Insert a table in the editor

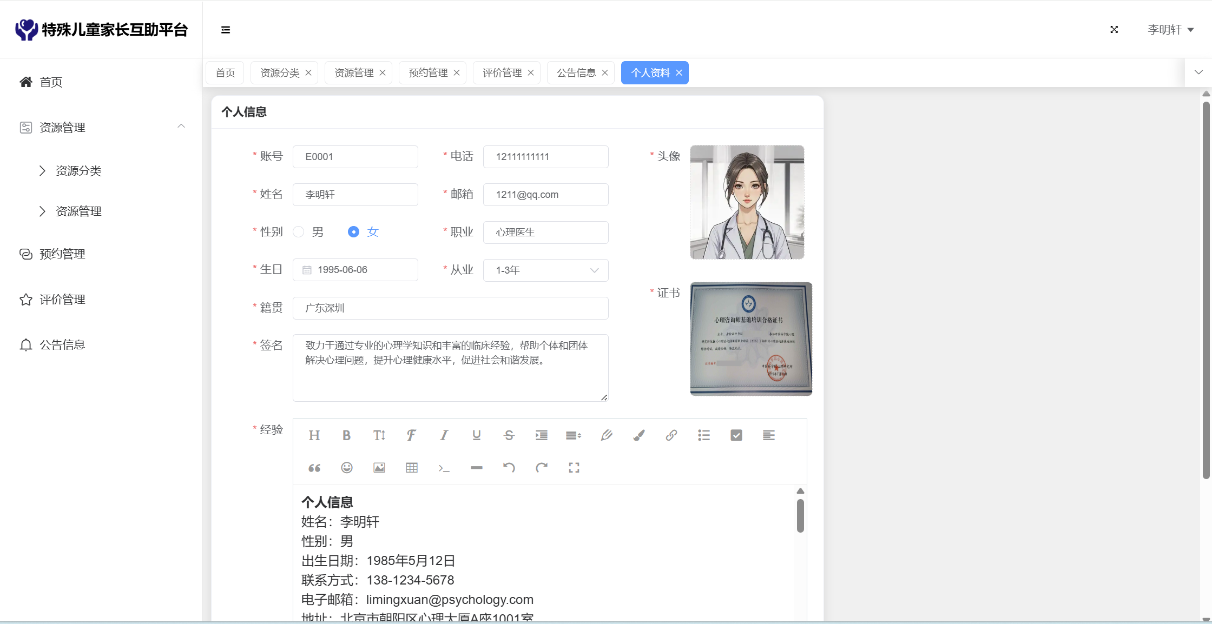[412, 468]
